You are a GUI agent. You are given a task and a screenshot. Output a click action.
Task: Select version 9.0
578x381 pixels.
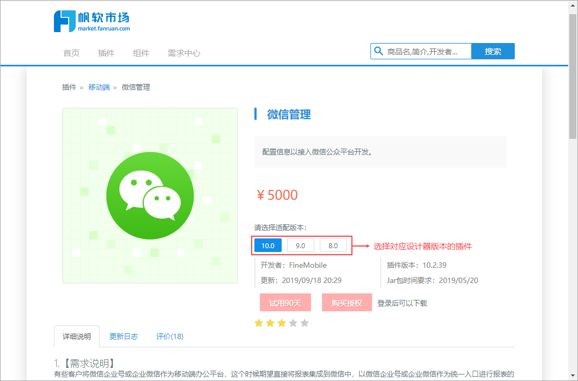pos(300,245)
